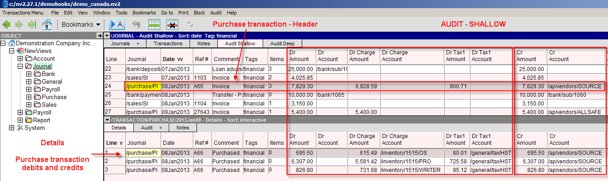Click the Home icon in the toolbar
Image resolution: width=608 pixels, height=181 pixels.
[x=46, y=24]
